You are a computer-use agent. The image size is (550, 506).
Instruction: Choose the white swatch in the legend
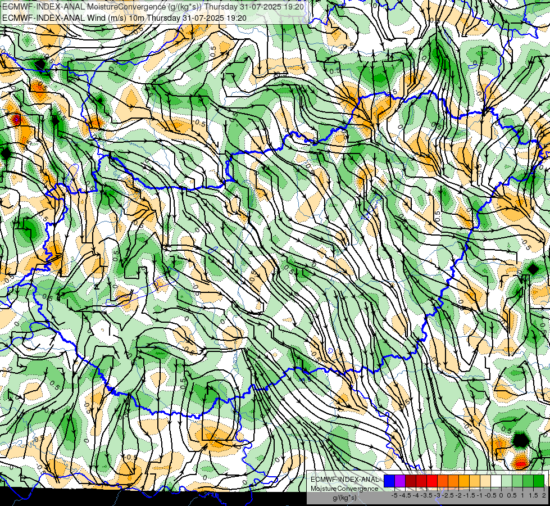496,481
